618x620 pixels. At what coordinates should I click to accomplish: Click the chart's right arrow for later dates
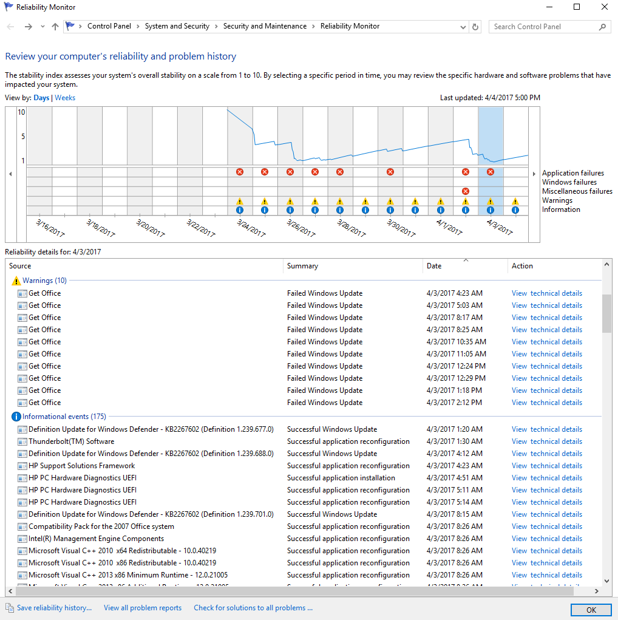click(x=534, y=174)
